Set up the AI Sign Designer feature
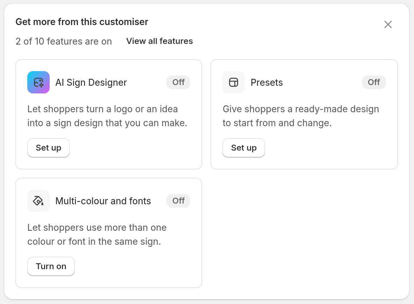The height and width of the screenshot is (304, 414). coord(49,148)
